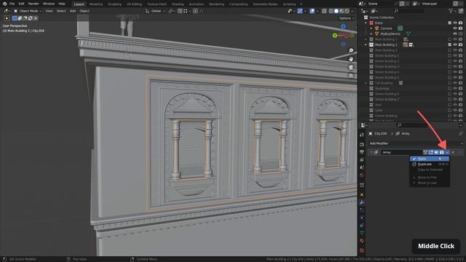Toggle snapping magnet in header
Screen dimensions: 466x262
(180, 11)
